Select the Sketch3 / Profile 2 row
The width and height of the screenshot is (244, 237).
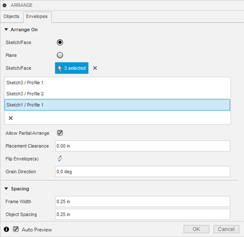pos(117,94)
